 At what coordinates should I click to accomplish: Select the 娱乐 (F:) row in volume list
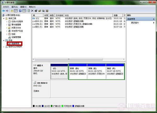coord(78,27)
